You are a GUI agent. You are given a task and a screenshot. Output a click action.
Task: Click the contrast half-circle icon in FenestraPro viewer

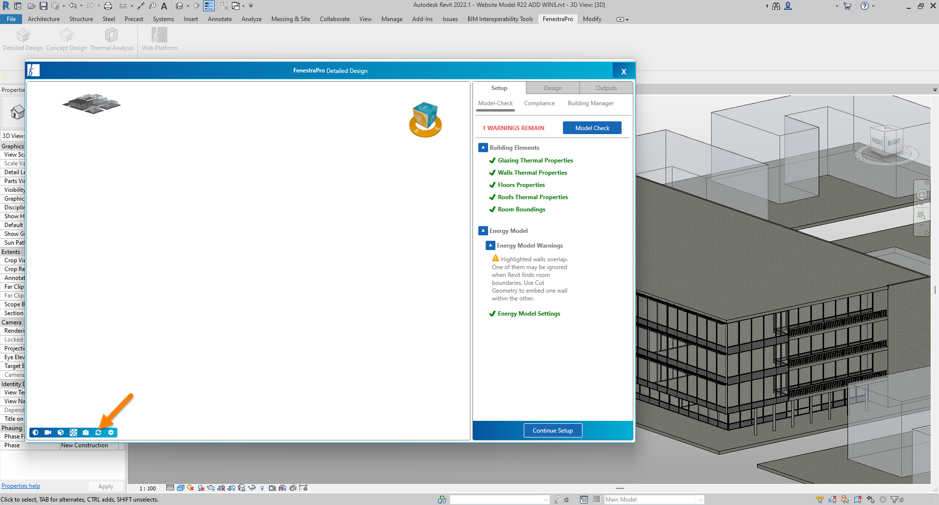[36, 433]
